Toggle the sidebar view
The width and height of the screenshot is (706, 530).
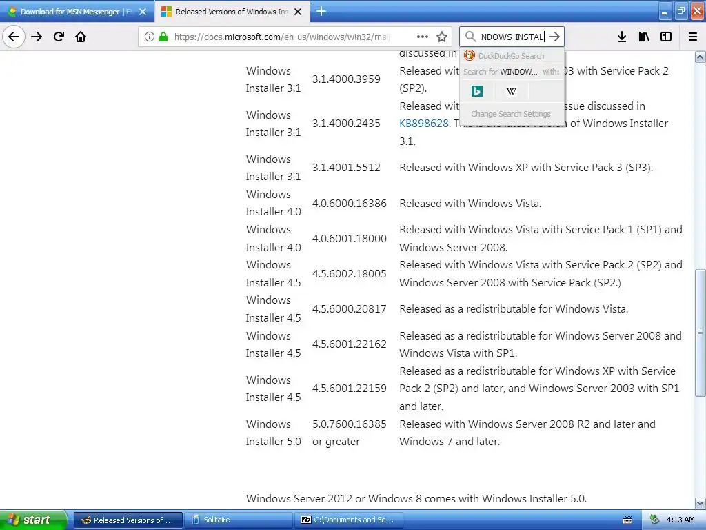[666, 37]
